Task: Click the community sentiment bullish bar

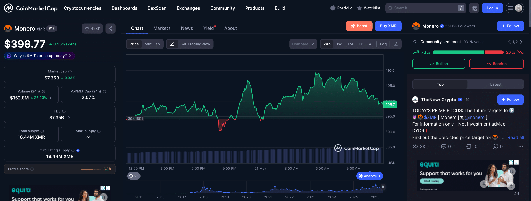Action: point(458,52)
